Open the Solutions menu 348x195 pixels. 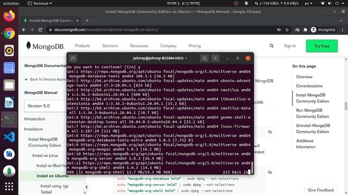110,46
